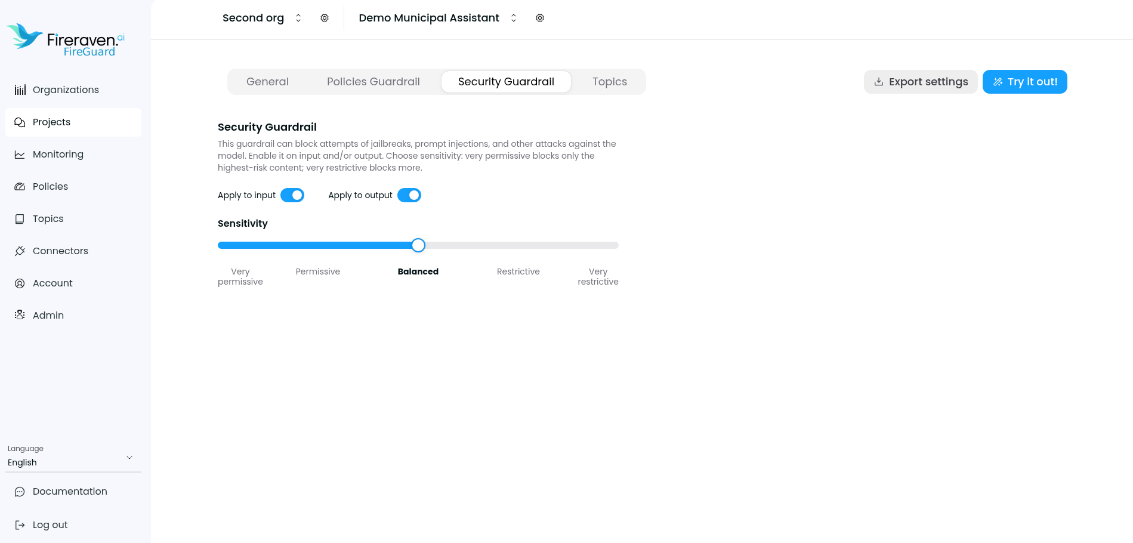Select the Policies icon in sidebar
Screen dimensions: 1133x543
[x=20, y=186]
